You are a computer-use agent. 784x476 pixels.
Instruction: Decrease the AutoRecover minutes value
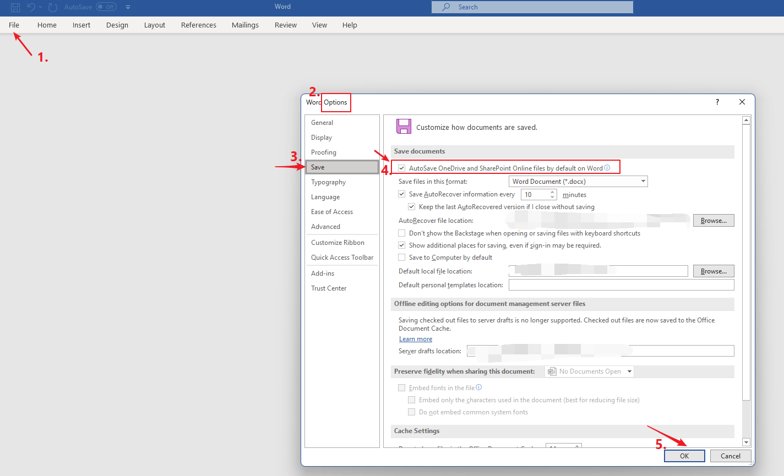552,197
